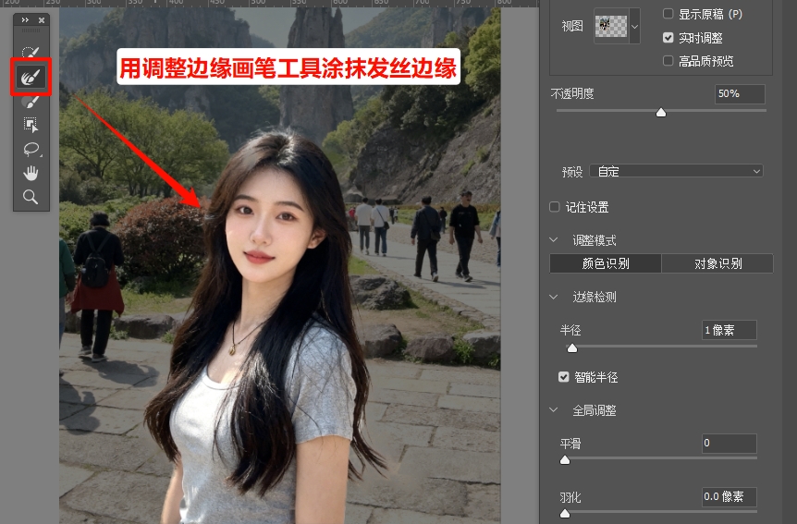797x524 pixels.
Task: Click the 平滑 value field
Action: (729, 444)
